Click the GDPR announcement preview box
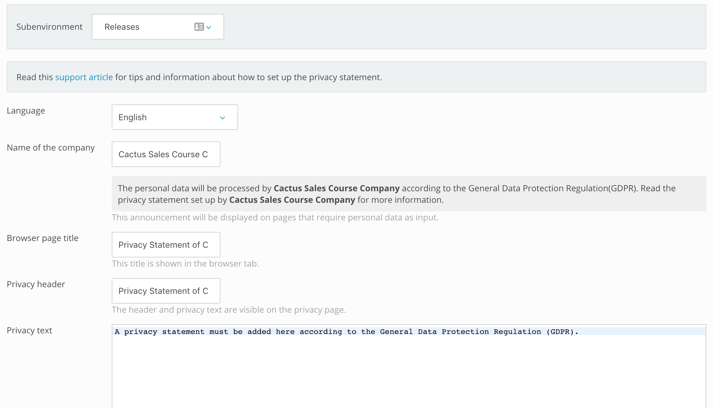Viewport: 713px width, 408px height. 408,194
